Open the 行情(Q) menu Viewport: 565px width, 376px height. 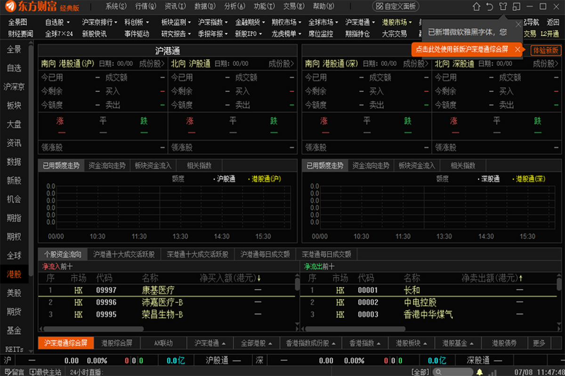pyautogui.click(x=145, y=7)
